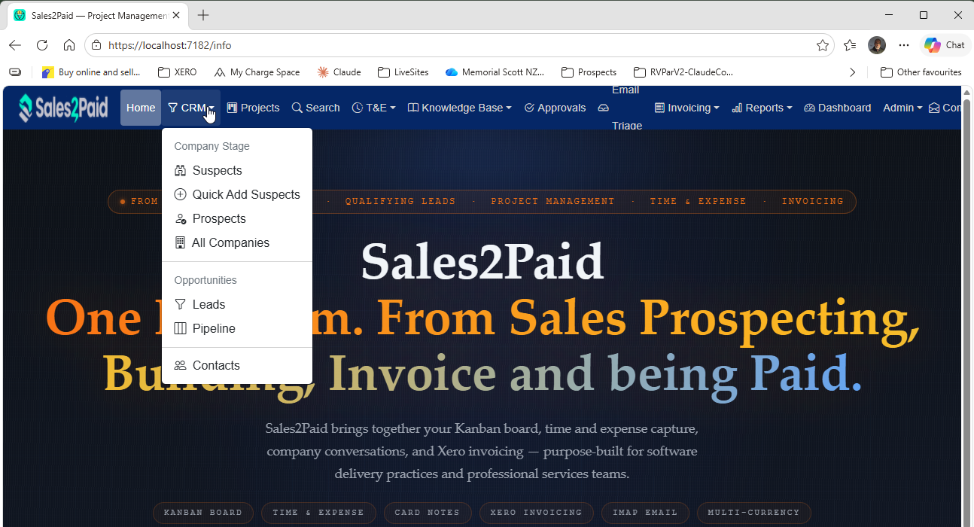This screenshot has width=974, height=527.
Task: Open the Search nav link
Action: tap(316, 108)
